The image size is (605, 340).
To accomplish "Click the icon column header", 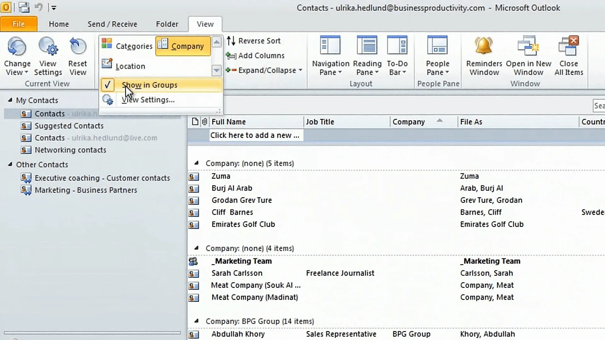I will point(195,122).
